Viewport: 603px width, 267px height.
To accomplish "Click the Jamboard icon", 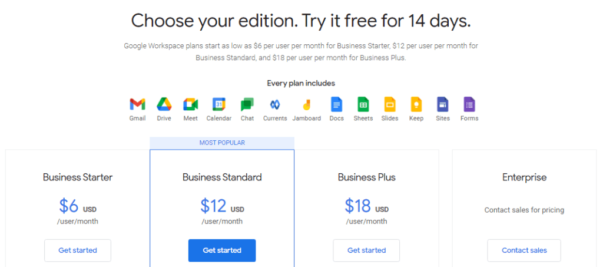I will click(307, 105).
